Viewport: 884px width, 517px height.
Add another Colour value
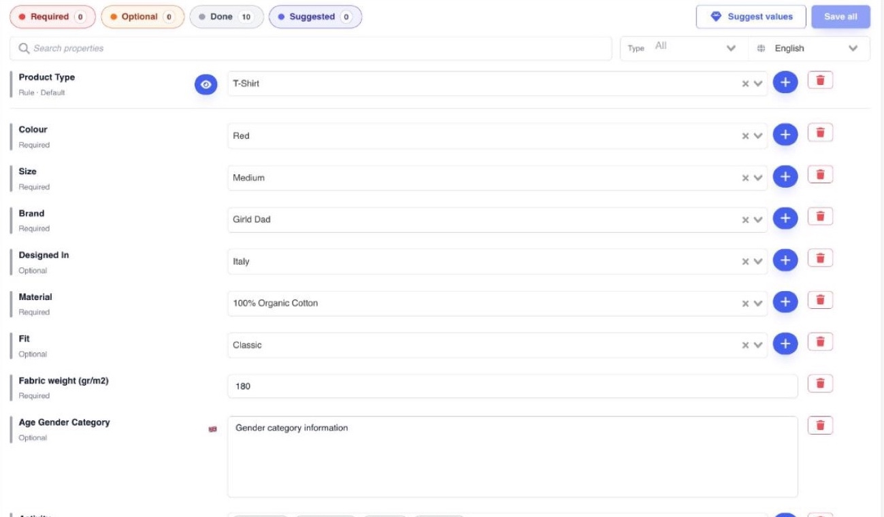tap(785, 135)
